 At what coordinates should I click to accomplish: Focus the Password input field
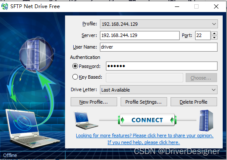click(162, 66)
